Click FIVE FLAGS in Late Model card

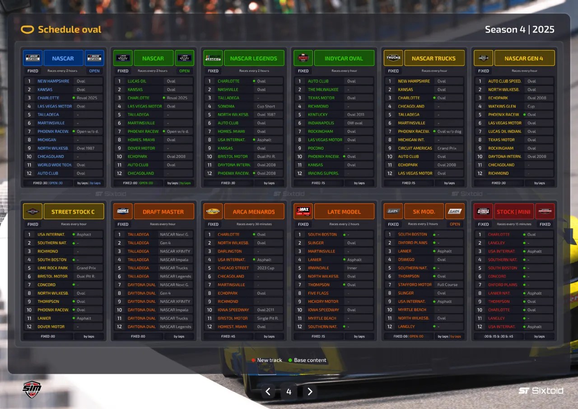318,293
